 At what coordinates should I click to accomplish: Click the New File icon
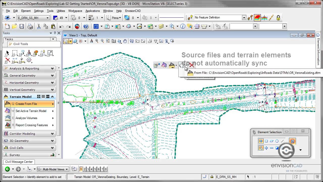(7, 26)
